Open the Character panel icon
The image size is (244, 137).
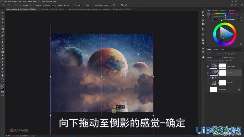[203, 48]
